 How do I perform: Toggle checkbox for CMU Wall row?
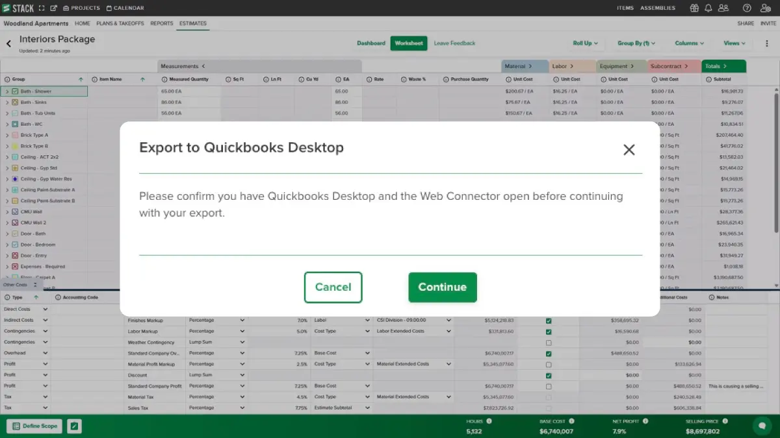pos(16,212)
